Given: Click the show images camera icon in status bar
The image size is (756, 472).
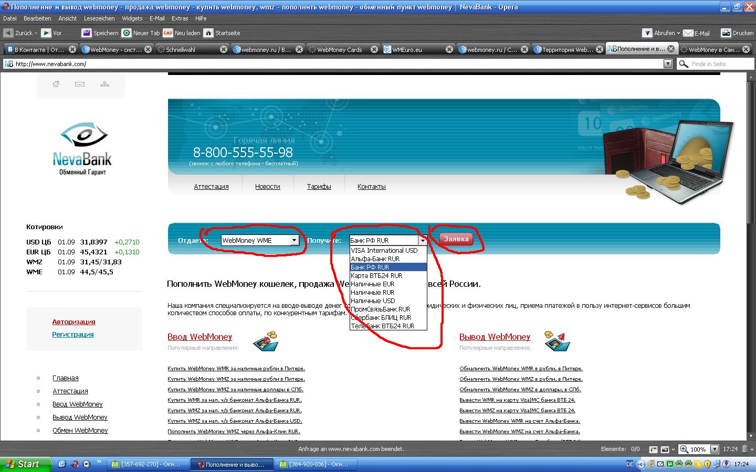Looking at the screenshot, I should point(665,449).
